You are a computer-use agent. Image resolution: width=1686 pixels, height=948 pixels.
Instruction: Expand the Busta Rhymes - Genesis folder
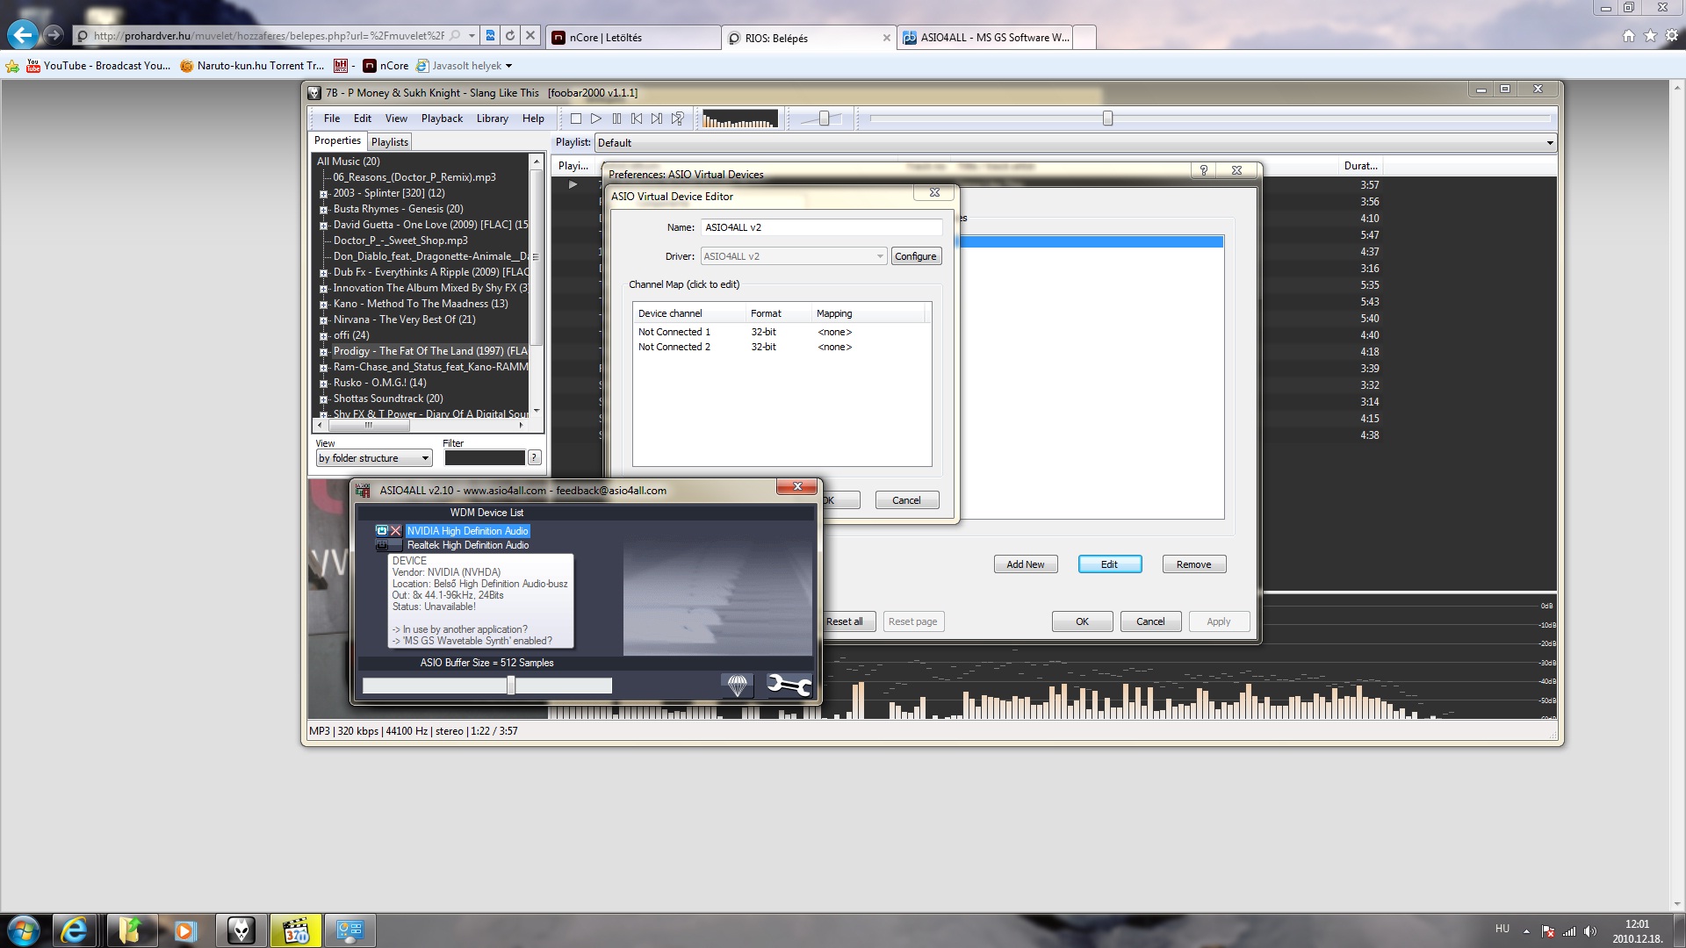point(323,210)
